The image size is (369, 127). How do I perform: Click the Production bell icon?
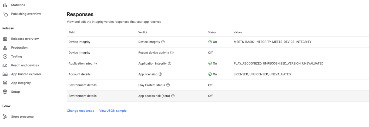click(5, 48)
